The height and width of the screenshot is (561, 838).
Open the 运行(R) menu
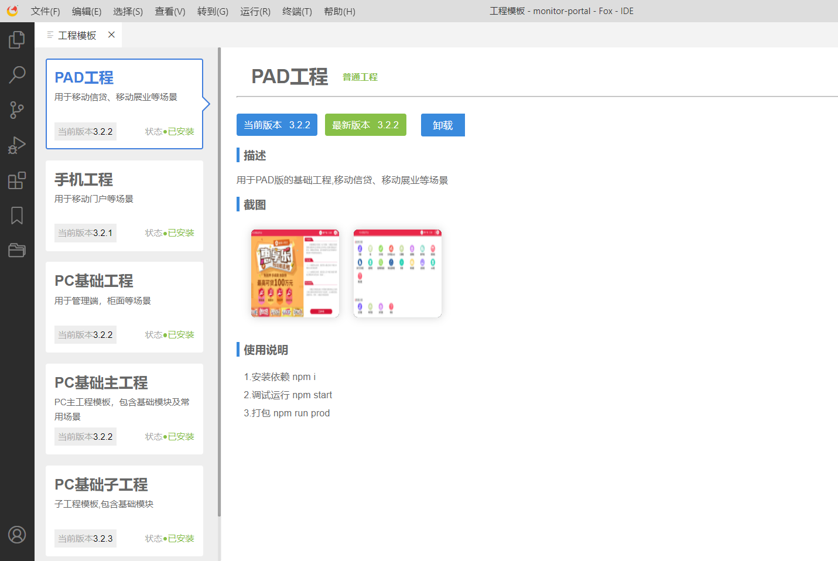pyautogui.click(x=255, y=12)
